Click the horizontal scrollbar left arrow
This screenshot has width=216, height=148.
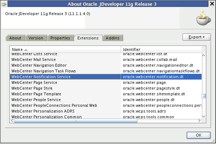[12, 121]
